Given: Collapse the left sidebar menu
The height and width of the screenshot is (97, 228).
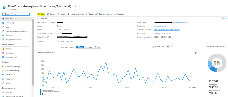Looking at the screenshot, I should point(32,14).
